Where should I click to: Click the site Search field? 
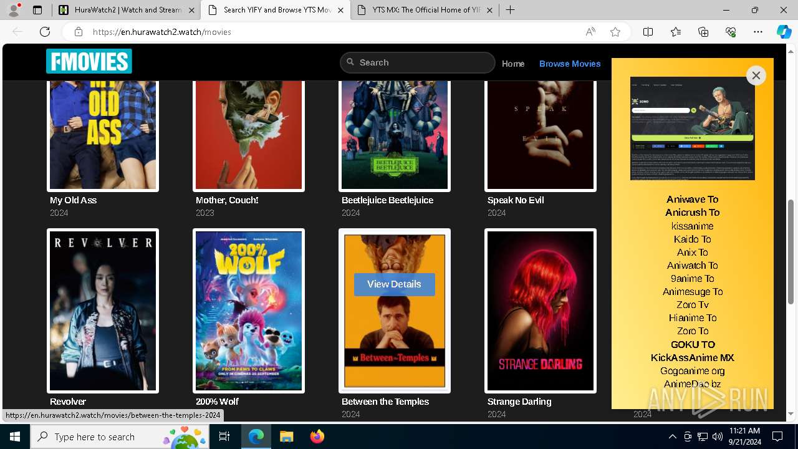click(418, 62)
